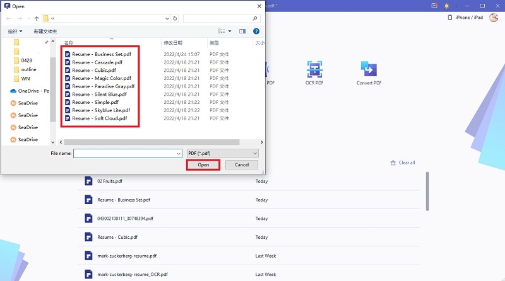Select Resume - Soft Cloud.pdf file

99,118
